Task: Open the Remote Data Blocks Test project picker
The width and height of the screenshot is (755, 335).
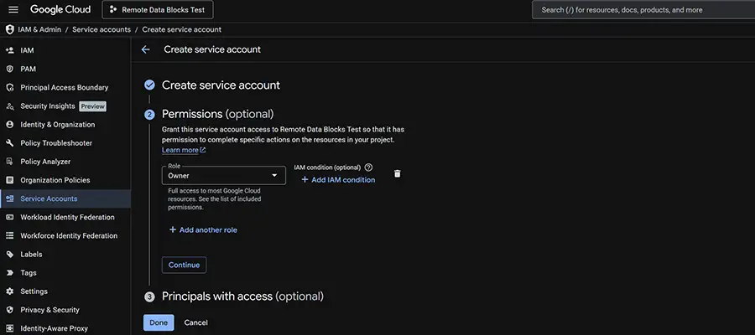Action: pos(158,9)
